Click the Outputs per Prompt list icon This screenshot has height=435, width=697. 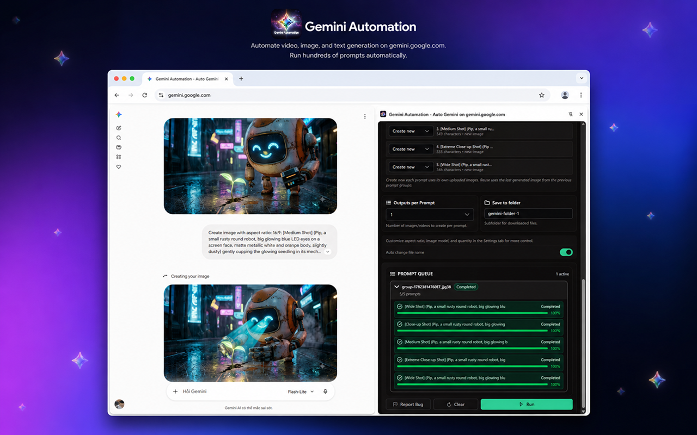(388, 203)
